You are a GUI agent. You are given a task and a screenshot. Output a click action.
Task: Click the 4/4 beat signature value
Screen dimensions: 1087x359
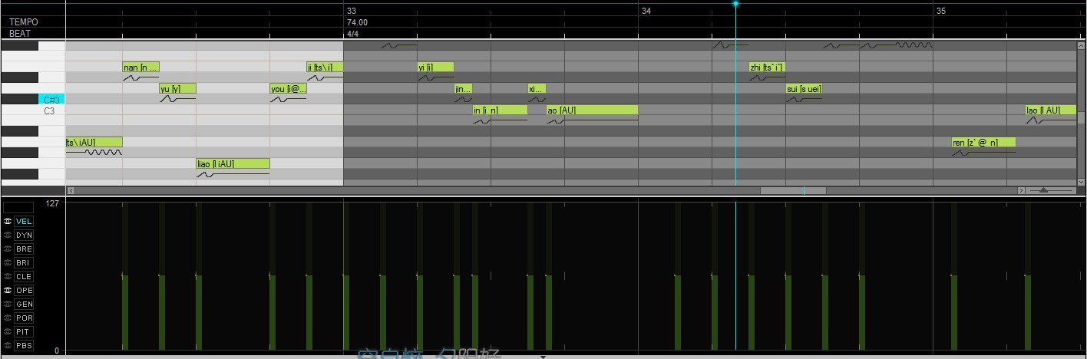(x=353, y=34)
